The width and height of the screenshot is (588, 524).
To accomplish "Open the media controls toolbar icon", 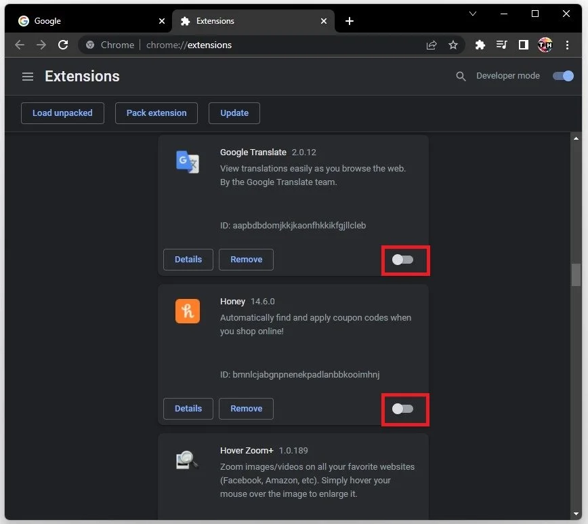I will click(x=501, y=45).
